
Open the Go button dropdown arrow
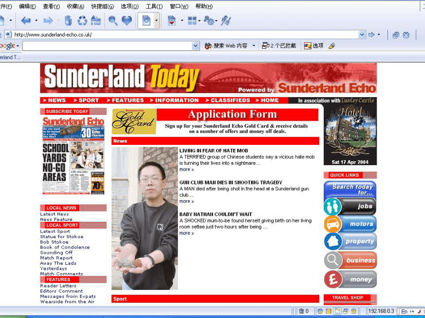tap(379, 35)
